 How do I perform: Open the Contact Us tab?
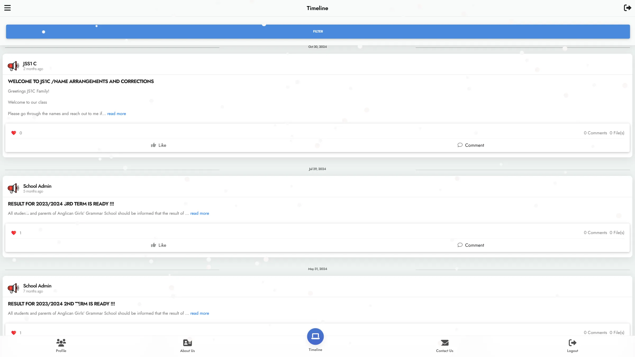click(445, 346)
